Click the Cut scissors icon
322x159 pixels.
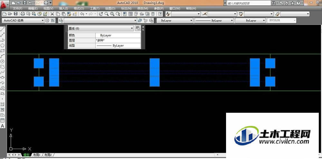(x=52, y=14)
